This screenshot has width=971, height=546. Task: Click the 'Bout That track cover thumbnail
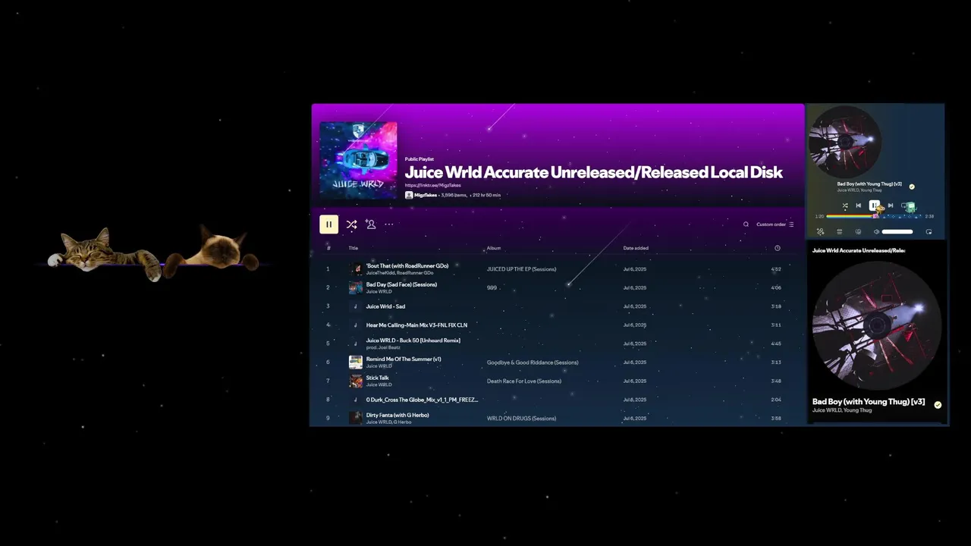pyautogui.click(x=355, y=269)
